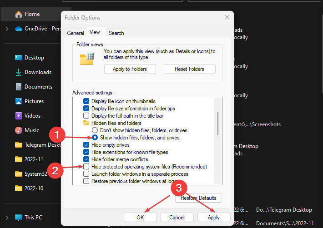Check Display the full path in title bar

pyautogui.click(x=86, y=116)
